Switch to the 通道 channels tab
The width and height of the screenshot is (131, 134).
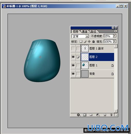pos(85,32)
